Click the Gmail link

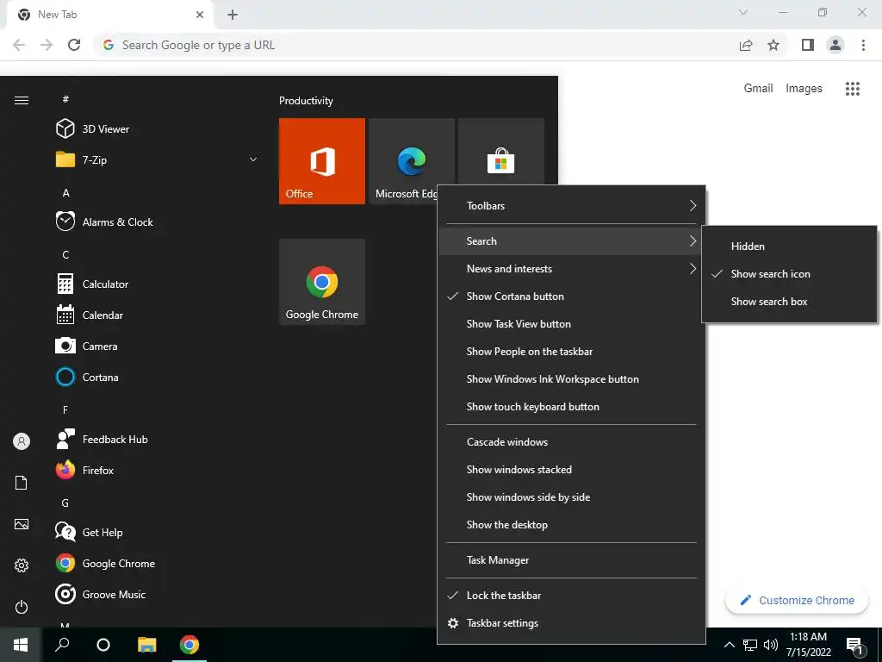(x=758, y=89)
